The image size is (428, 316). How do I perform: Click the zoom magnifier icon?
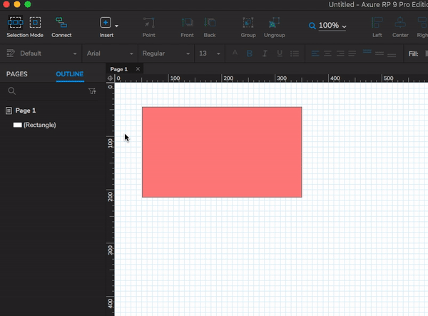[x=312, y=26]
